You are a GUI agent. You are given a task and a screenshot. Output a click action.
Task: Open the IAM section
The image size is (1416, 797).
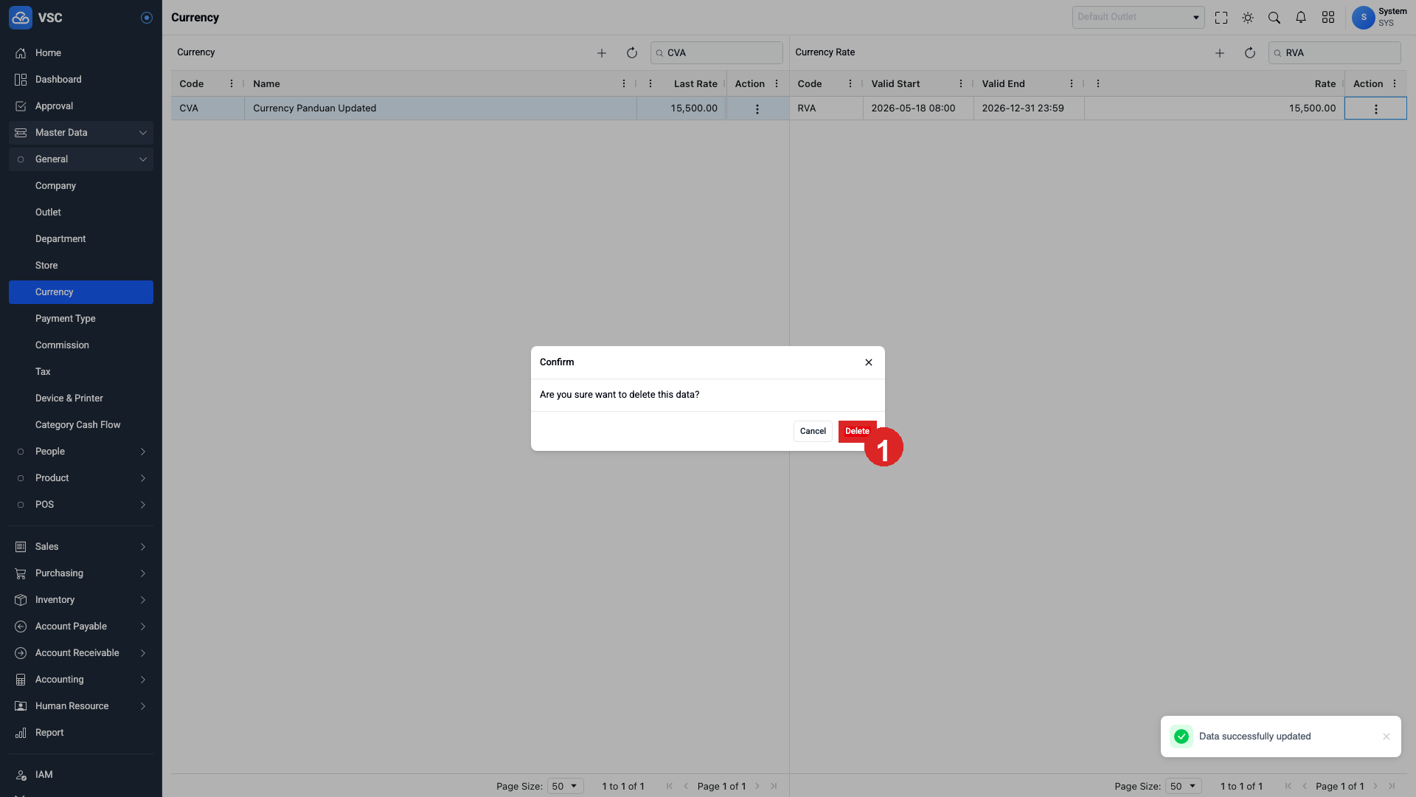pos(81,775)
